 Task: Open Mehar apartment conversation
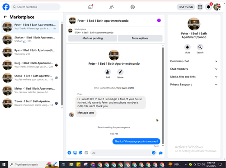(30, 91)
